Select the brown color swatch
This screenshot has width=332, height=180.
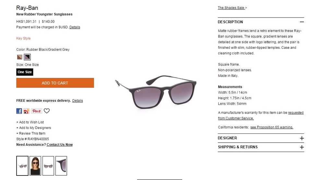click(20, 57)
